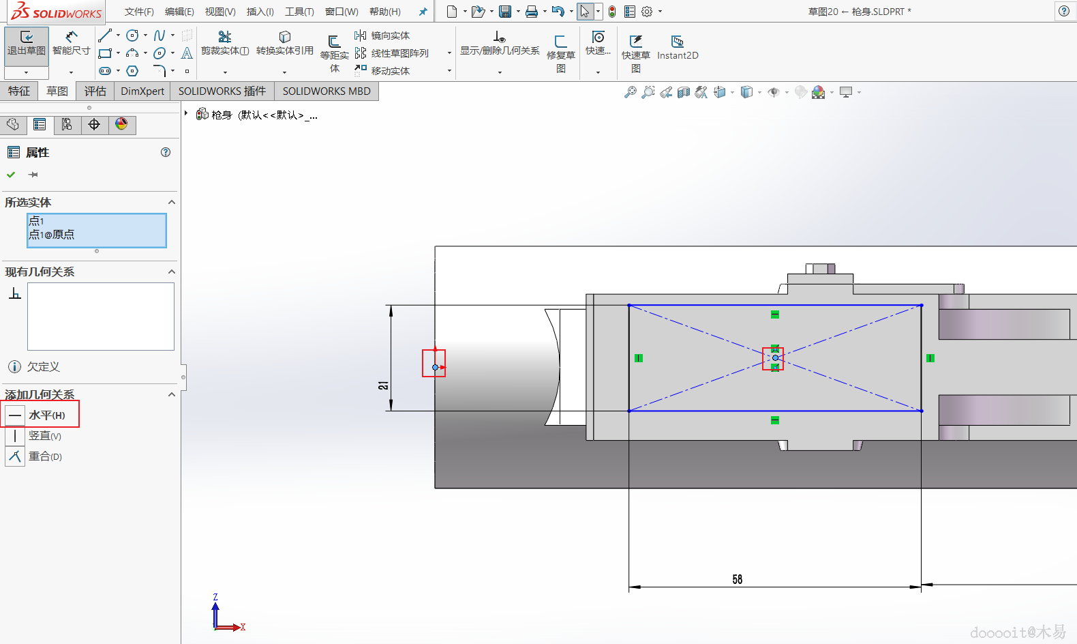Click the Smart Dimension (智能尺寸) tool
The width and height of the screenshot is (1077, 644).
[71, 43]
